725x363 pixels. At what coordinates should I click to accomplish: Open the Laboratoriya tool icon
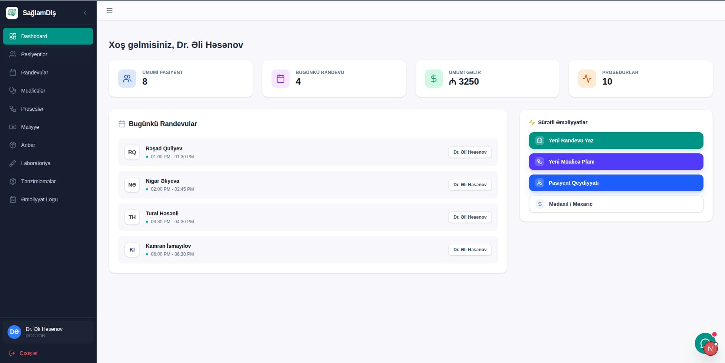point(13,163)
